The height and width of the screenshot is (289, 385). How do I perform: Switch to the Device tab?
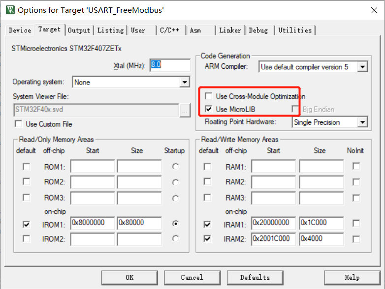[x=20, y=30]
